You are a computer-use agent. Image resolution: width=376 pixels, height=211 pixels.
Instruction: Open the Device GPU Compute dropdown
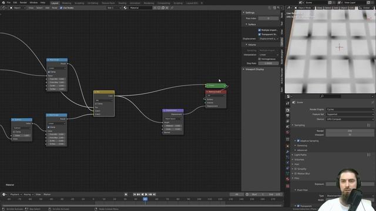click(350, 119)
